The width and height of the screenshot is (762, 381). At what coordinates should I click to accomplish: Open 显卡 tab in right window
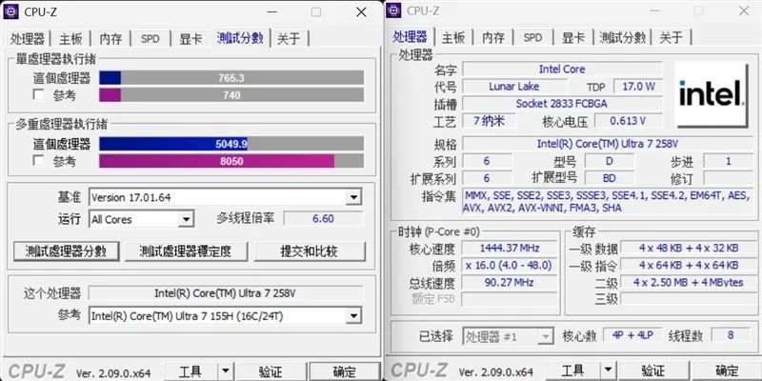[x=574, y=37]
